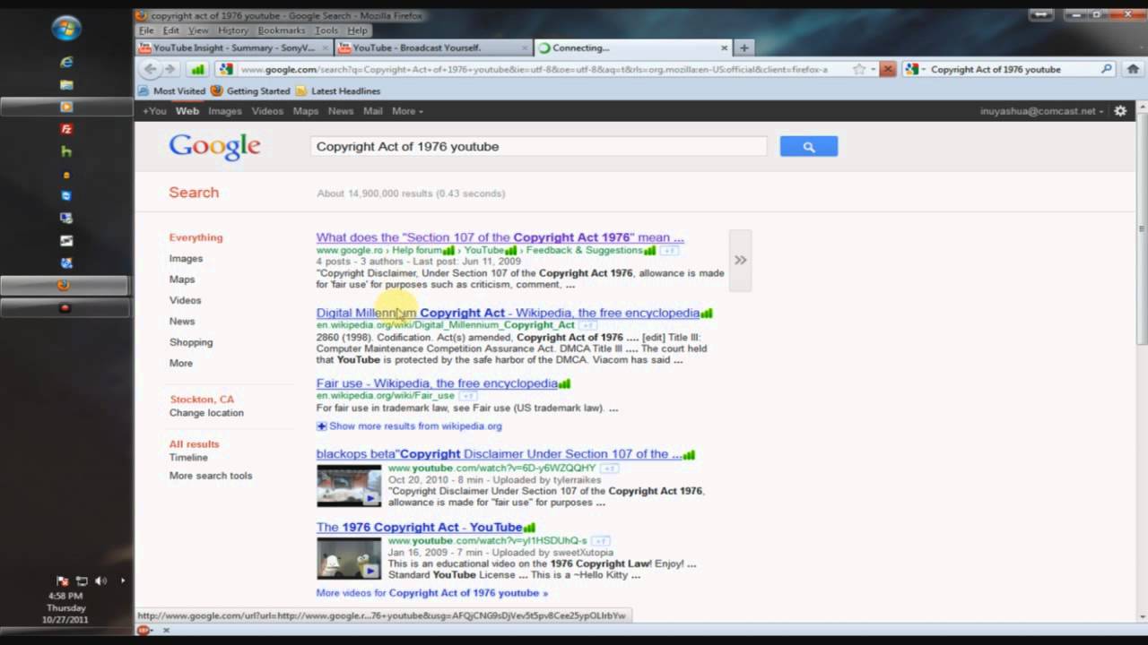Screen dimensions: 1148x645
Task: Open the Most Visited bookmarks dropdown
Action: click(172, 90)
